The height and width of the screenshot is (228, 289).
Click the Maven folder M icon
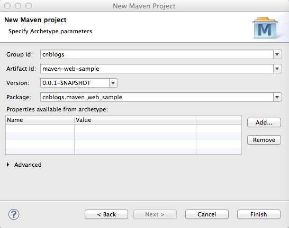[265, 28]
